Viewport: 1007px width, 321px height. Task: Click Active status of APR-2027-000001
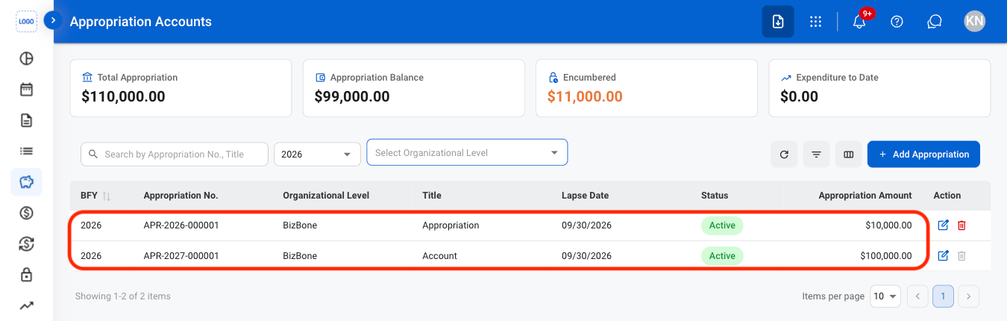coord(722,256)
